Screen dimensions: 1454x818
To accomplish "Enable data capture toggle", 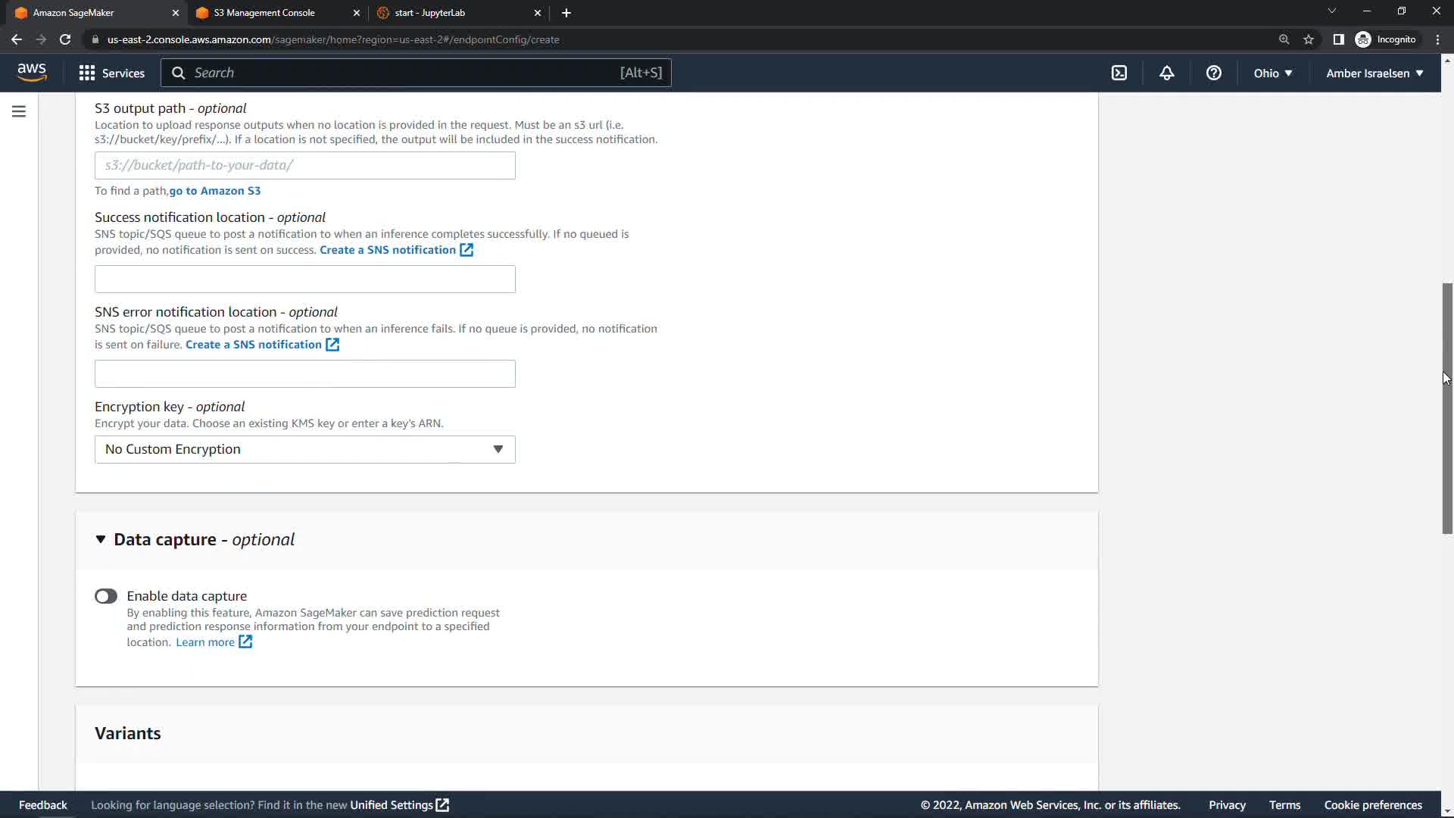I will pyautogui.click(x=106, y=596).
